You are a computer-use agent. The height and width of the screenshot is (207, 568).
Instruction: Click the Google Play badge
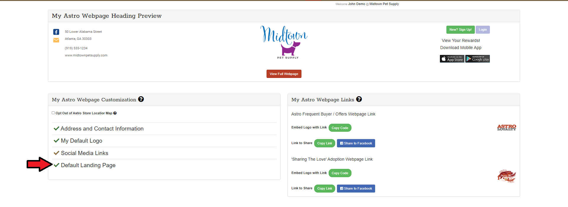point(477,59)
